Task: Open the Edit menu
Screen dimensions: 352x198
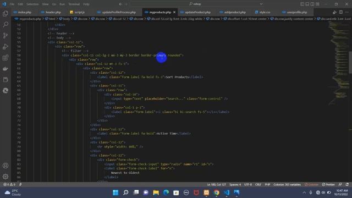Action: pos(20,4)
